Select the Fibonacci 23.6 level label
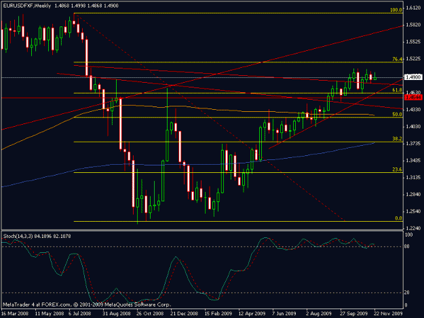Viewport: 424px width, 318px height. tap(397, 170)
